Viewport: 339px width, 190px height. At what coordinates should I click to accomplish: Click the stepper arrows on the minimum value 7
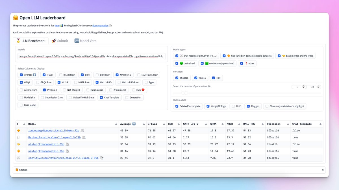tap(303, 87)
